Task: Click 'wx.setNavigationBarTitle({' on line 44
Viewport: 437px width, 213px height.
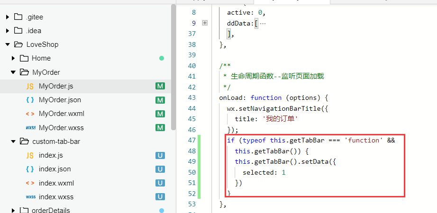Action: click(x=278, y=108)
